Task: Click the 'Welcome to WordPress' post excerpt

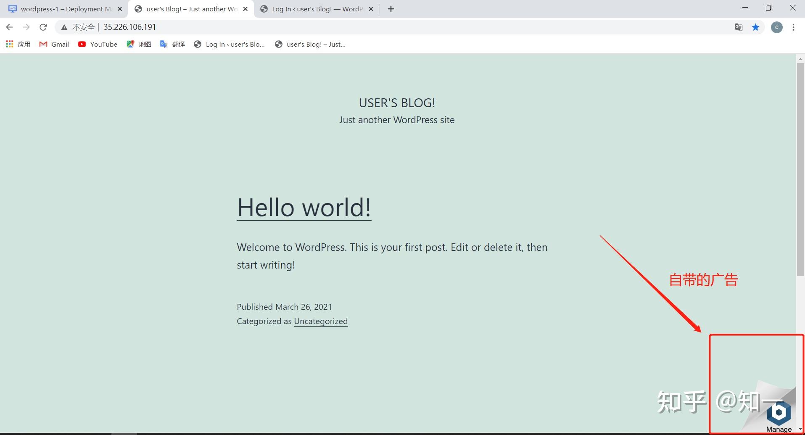Action: click(392, 256)
